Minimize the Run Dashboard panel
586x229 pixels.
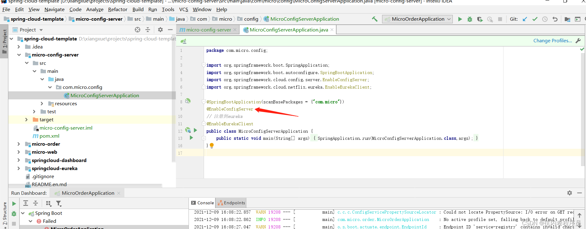[580, 193]
